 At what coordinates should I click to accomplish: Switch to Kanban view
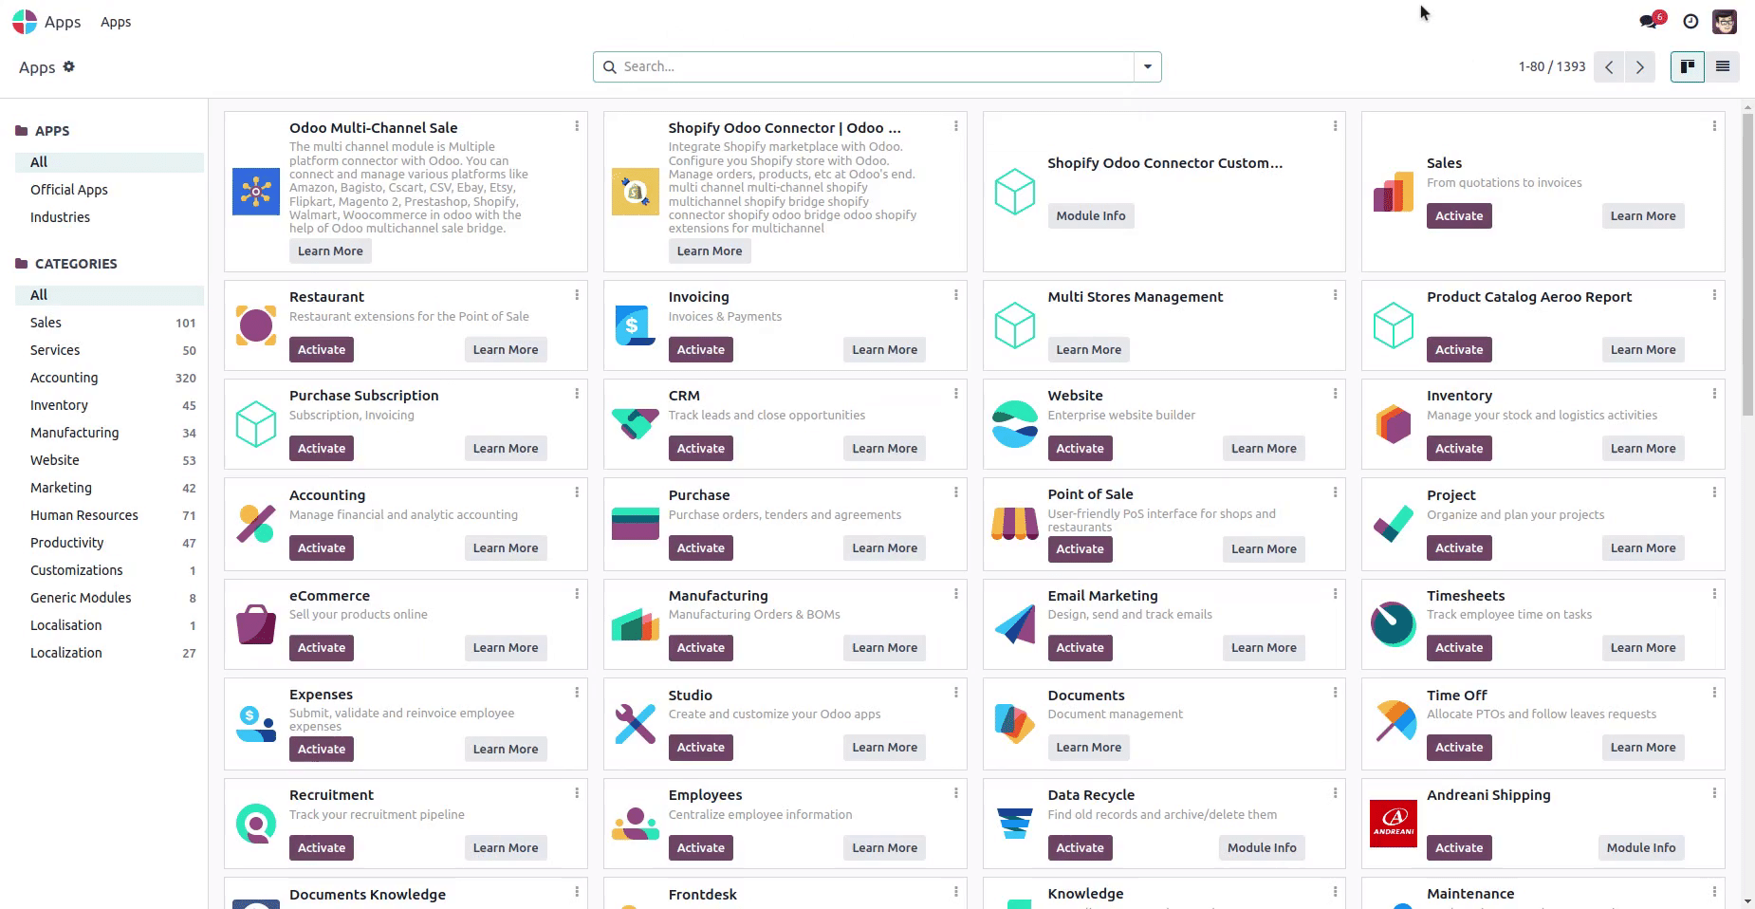pos(1687,66)
